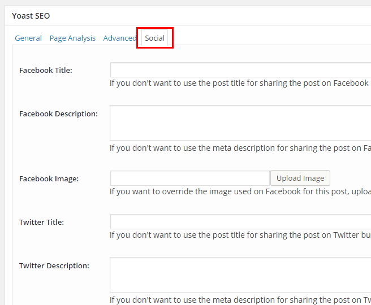Click the Facebook Description label
Image resolution: width=371 pixels, height=305 pixels.
coord(58,114)
